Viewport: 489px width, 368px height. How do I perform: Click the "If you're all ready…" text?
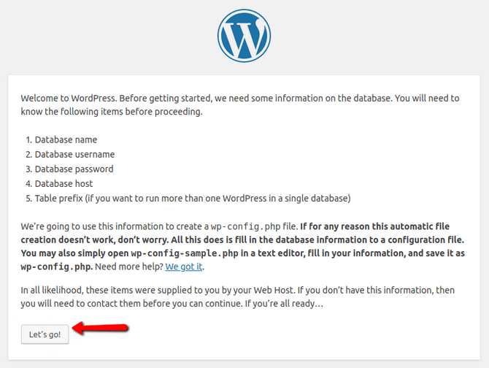point(290,303)
